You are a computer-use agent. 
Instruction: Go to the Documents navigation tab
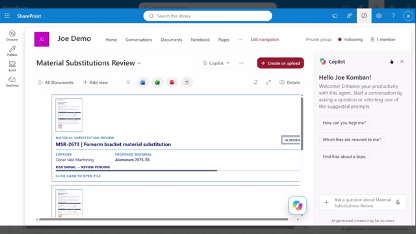click(x=172, y=40)
